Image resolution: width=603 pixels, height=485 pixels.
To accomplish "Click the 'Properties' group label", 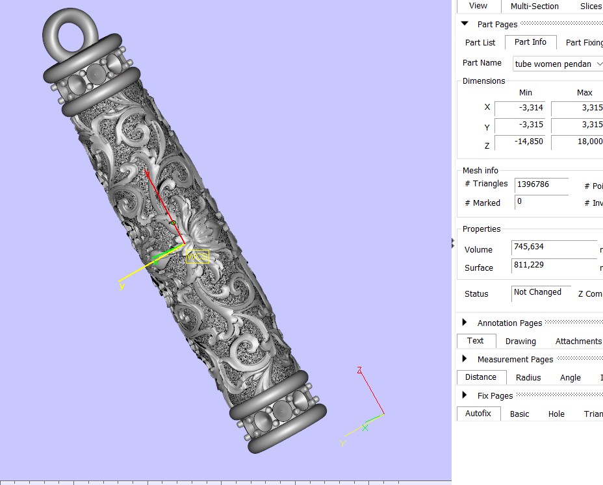I will (x=481, y=229).
